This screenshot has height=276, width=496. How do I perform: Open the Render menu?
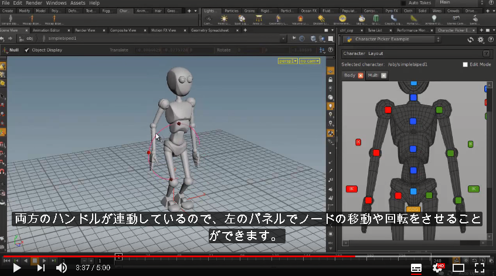[34, 3]
